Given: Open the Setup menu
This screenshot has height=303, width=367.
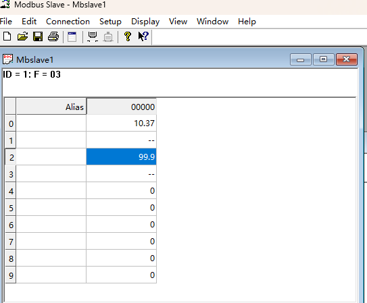Looking at the screenshot, I should pos(110,22).
